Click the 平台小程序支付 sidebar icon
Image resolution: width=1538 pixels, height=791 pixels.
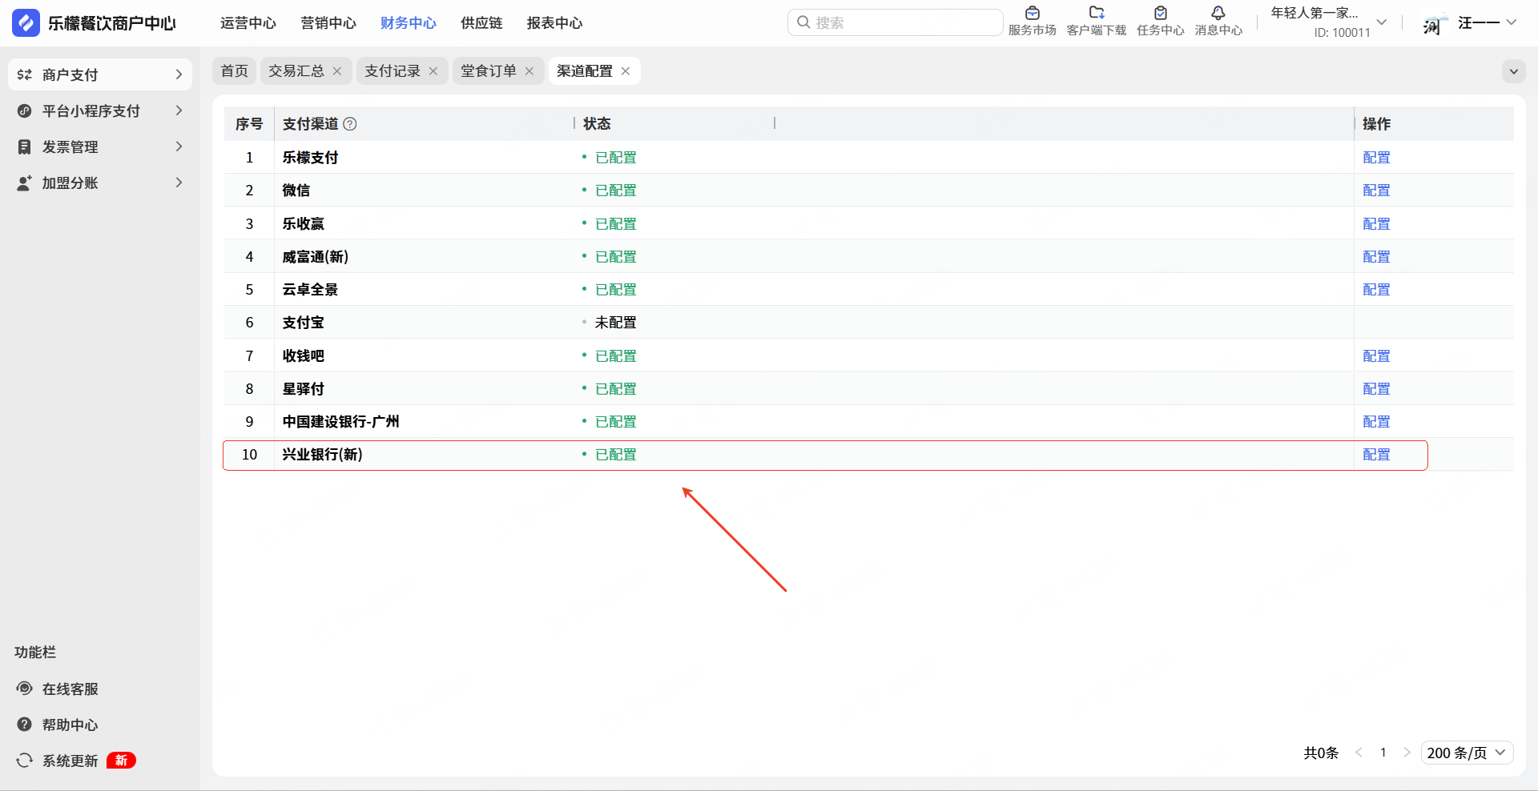[25, 110]
